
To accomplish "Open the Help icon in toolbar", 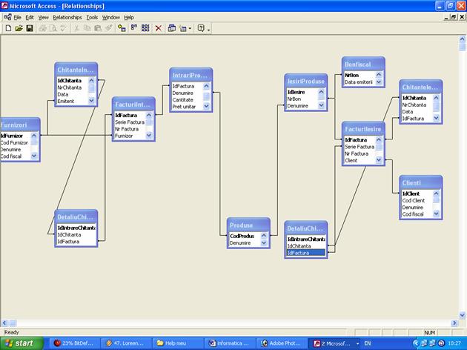I will coord(201,28).
